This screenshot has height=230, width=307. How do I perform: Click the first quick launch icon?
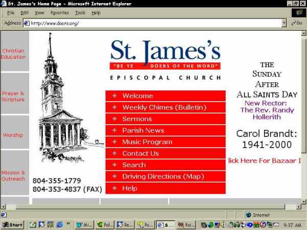pyautogui.click(x=33, y=225)
